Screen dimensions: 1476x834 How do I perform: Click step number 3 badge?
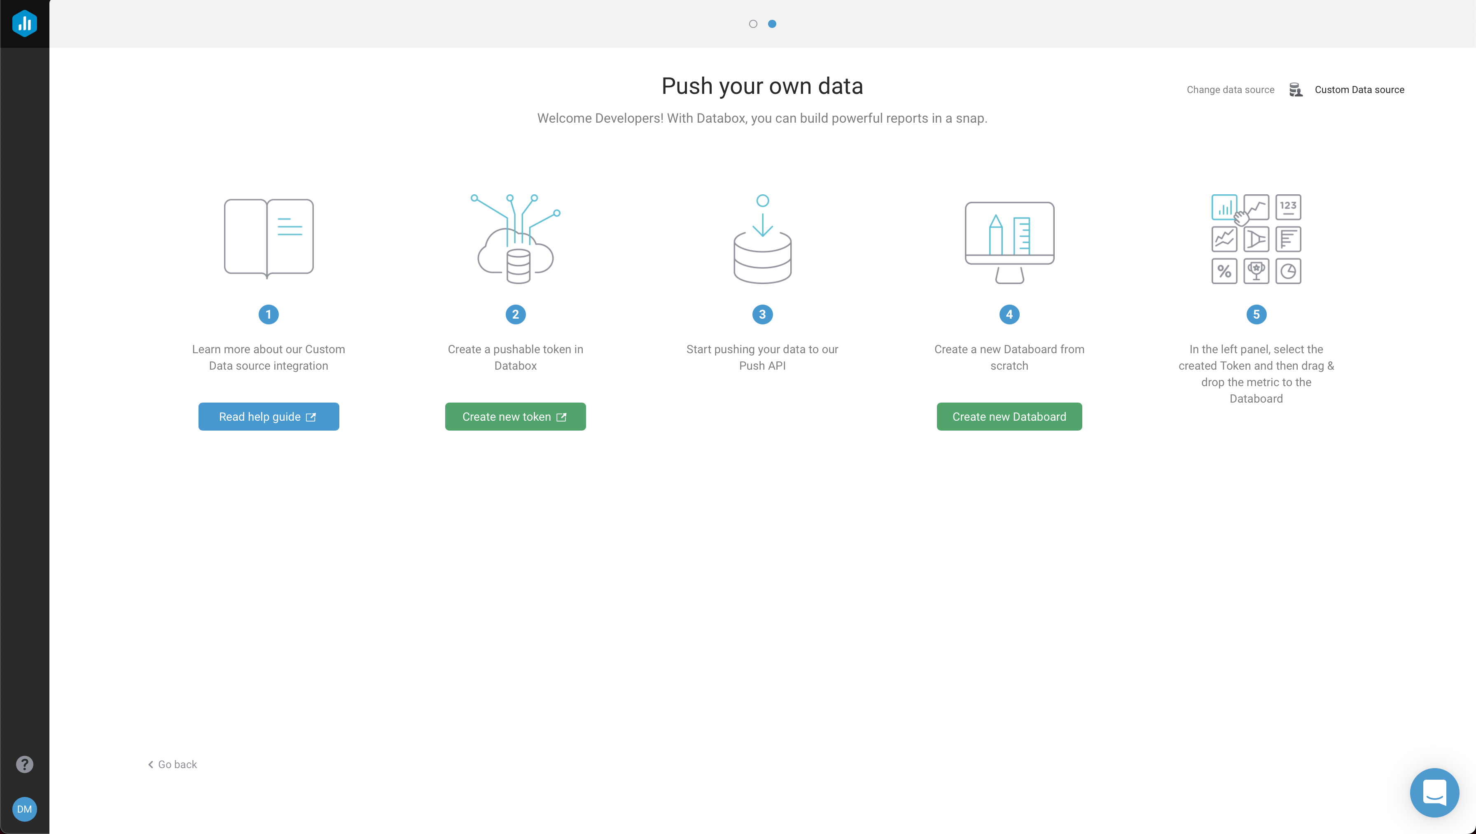762,314
